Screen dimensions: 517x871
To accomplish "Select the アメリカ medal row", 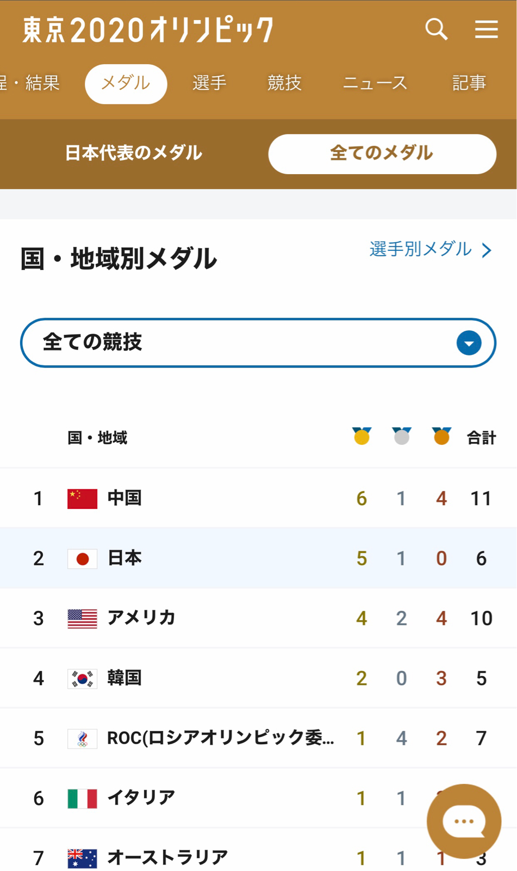I will tap(258, 618).
